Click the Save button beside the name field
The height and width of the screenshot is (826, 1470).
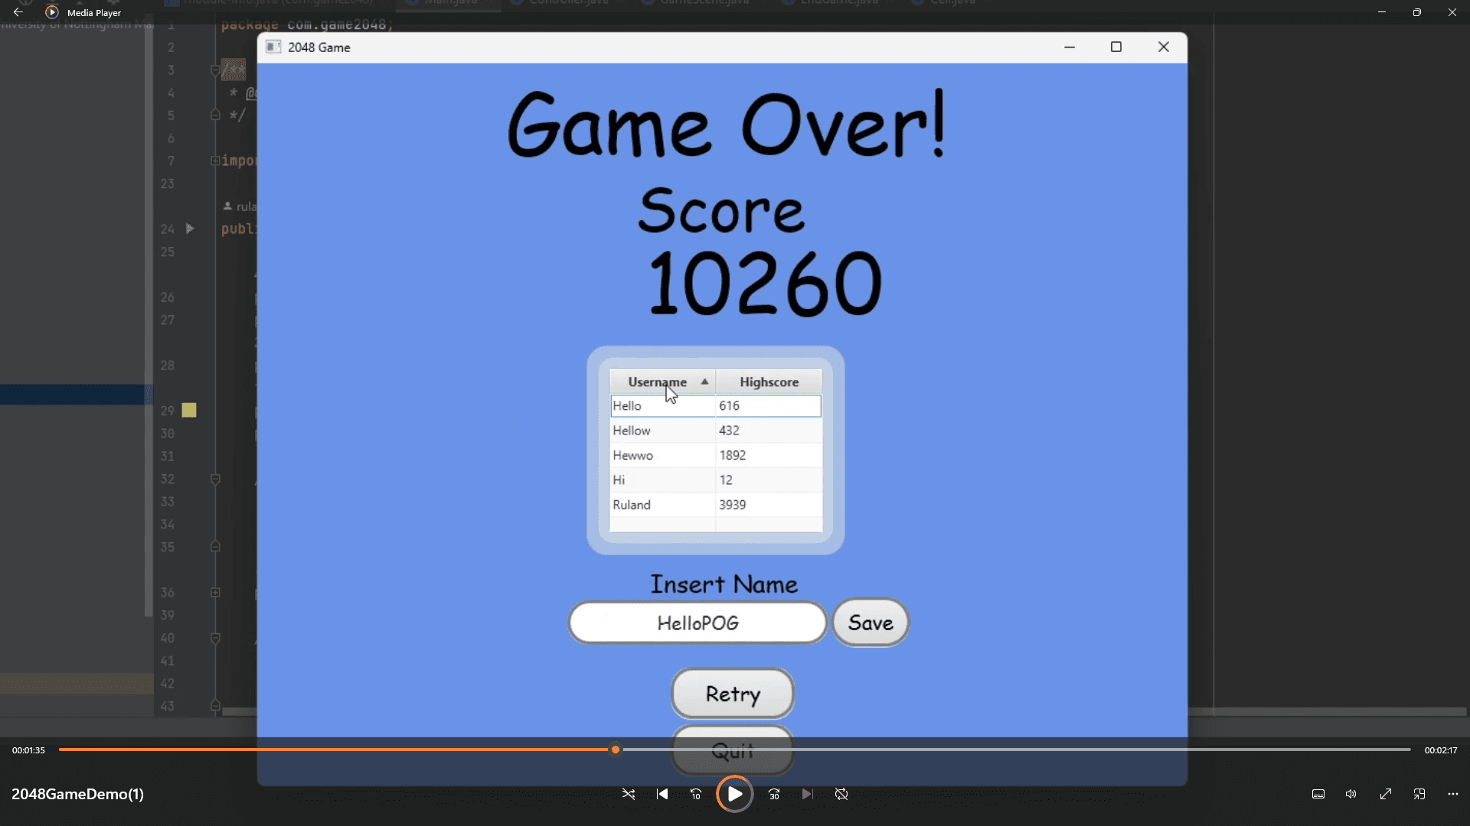[x=871, y=623]
